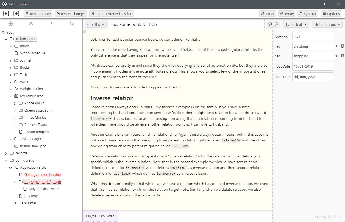The image size is (345, 222).
Task: Expand the Inbox tree node
Action: [10, 46]
